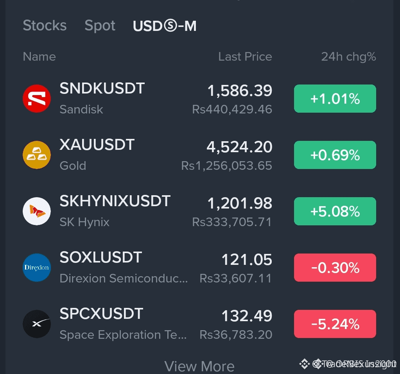Switch to the Spot tab
The image size is (400, 374).
click(100, 25)
